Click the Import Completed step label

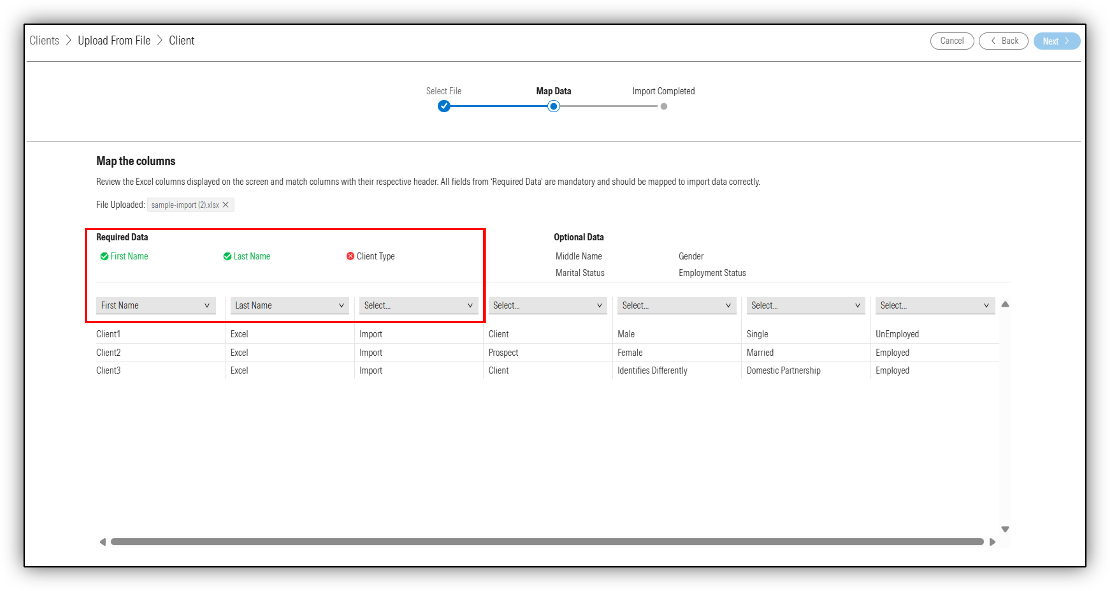tap(664, 91)
